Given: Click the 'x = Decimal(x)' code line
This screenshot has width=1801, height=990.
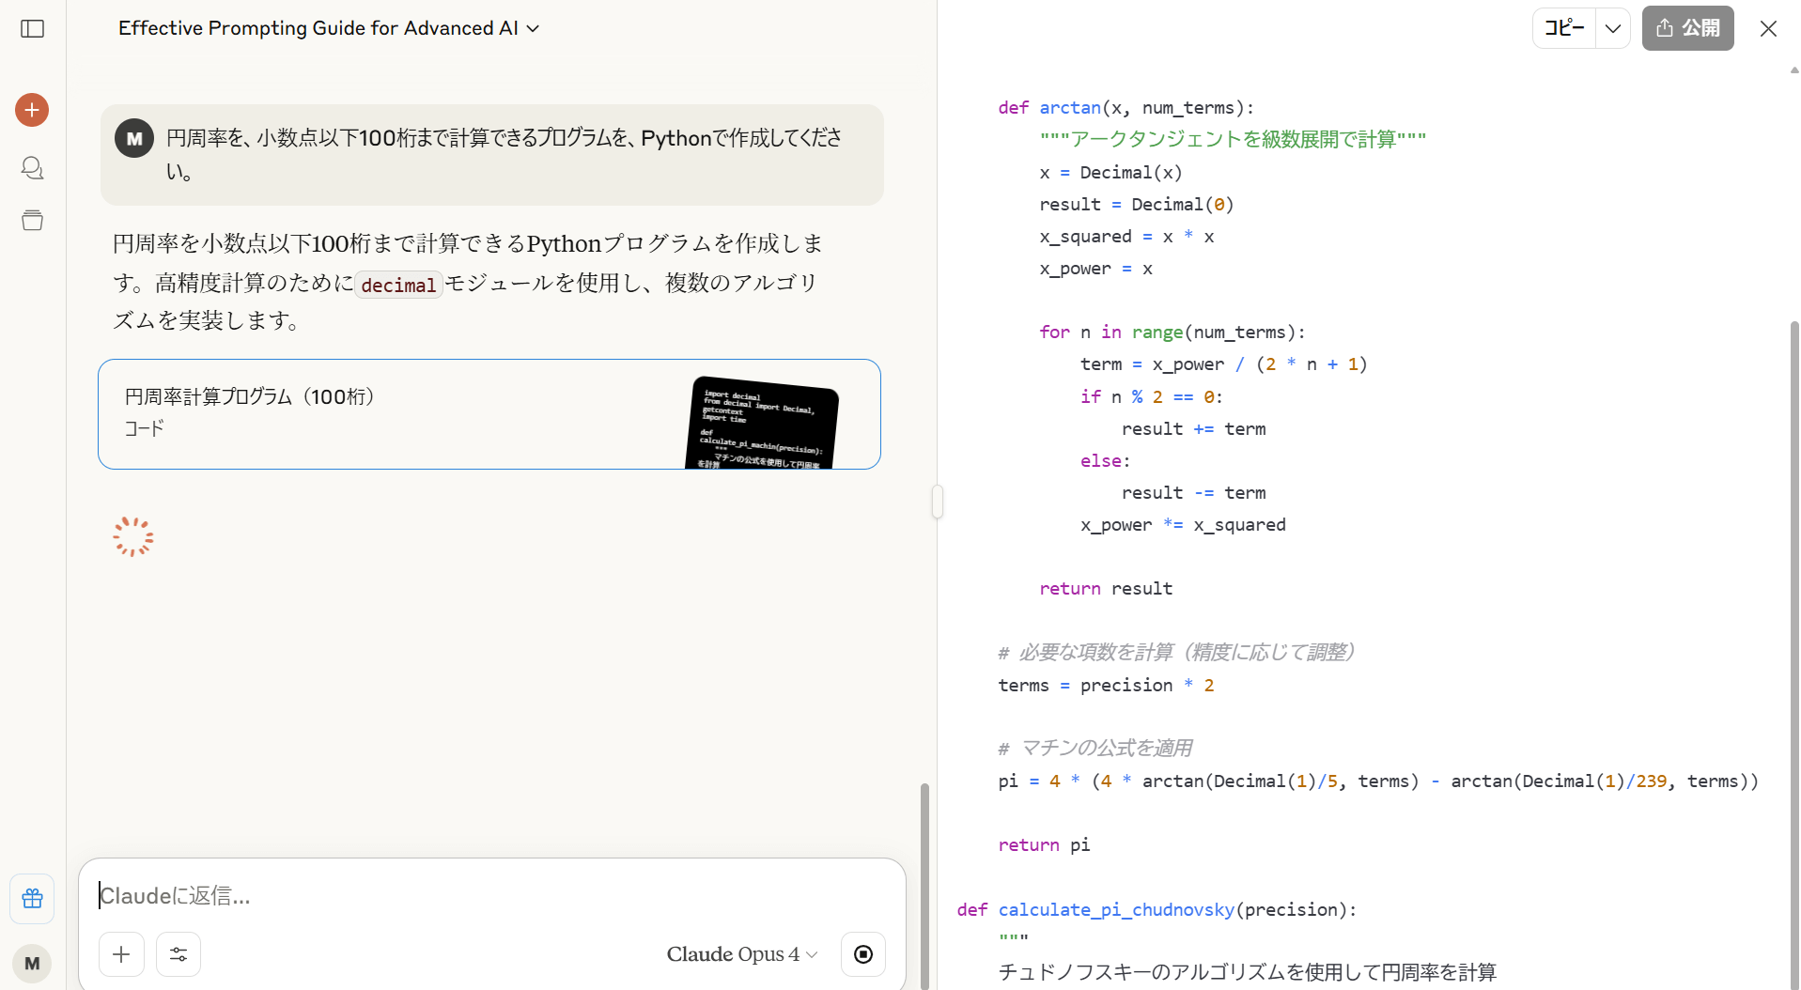Looking at the screenshot, I should point(1110,173).
